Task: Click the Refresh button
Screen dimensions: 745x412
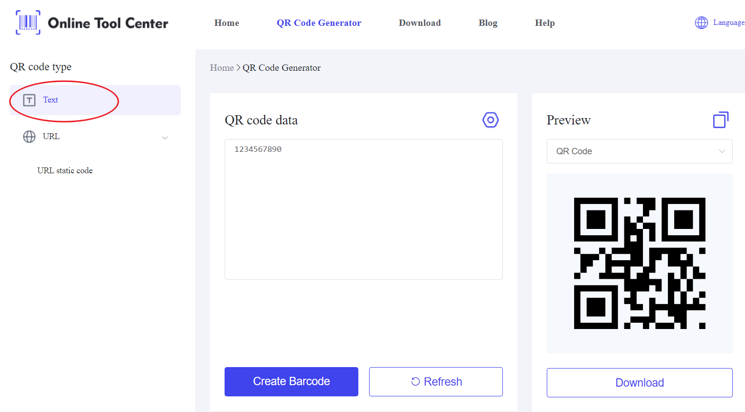Action: [436, 382]
